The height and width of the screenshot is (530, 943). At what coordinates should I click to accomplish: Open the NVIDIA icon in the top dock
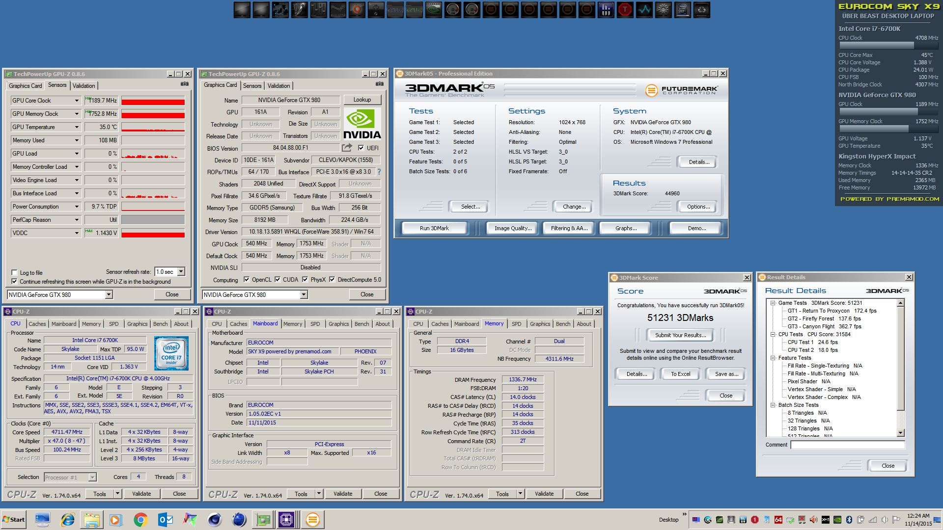click(434, 10)
